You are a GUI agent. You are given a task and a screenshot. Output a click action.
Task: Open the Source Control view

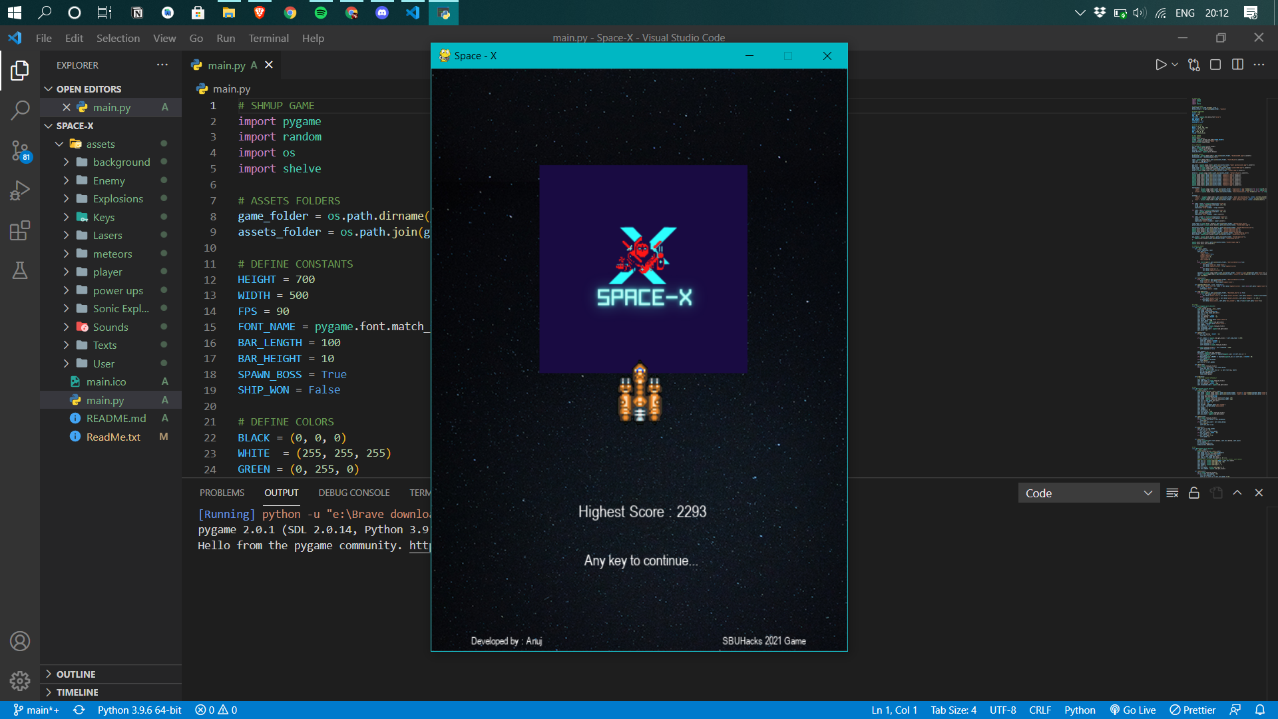[20, 150]
